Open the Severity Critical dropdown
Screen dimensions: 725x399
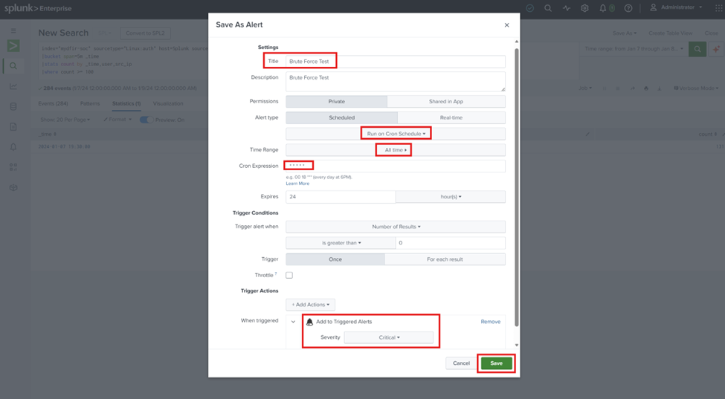(389, 337)
